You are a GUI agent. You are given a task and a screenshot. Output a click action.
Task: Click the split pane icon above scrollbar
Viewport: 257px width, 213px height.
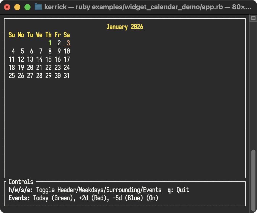click(x=253, y=18)
